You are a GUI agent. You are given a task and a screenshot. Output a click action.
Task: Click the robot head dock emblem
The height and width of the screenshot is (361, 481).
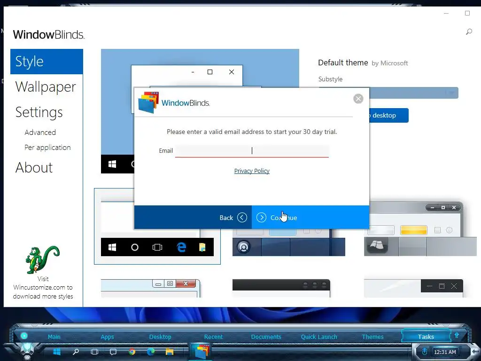[x=27, y=352]
